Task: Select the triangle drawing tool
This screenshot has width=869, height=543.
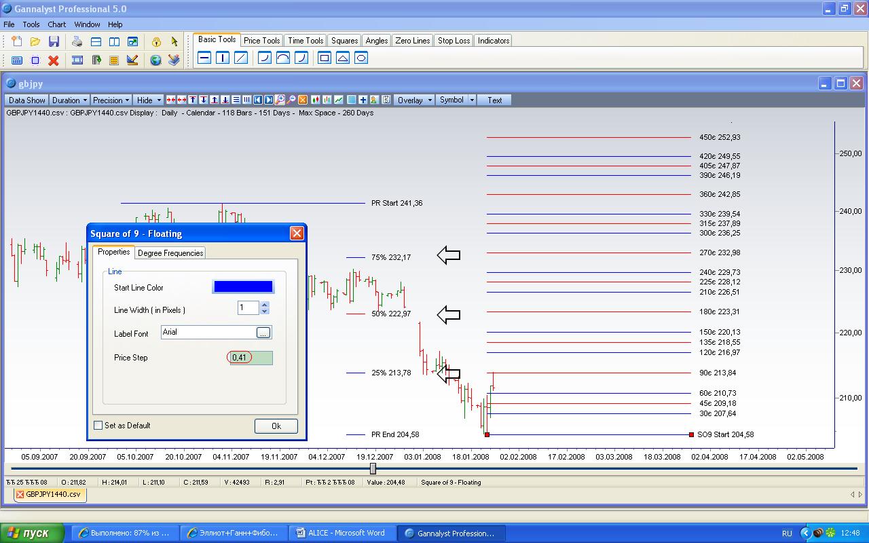Action: pos(343,58)
